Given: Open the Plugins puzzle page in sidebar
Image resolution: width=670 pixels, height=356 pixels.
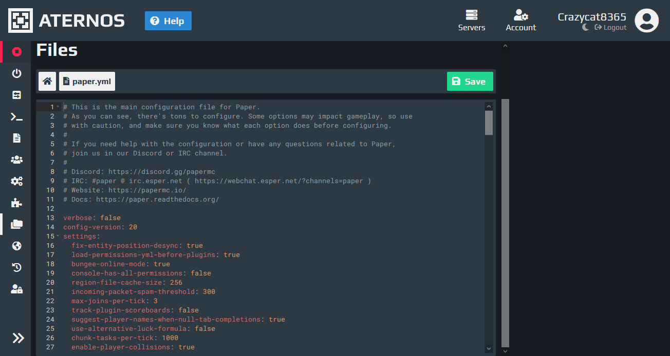Looking at the screenshot, I should tap(16, 203).
